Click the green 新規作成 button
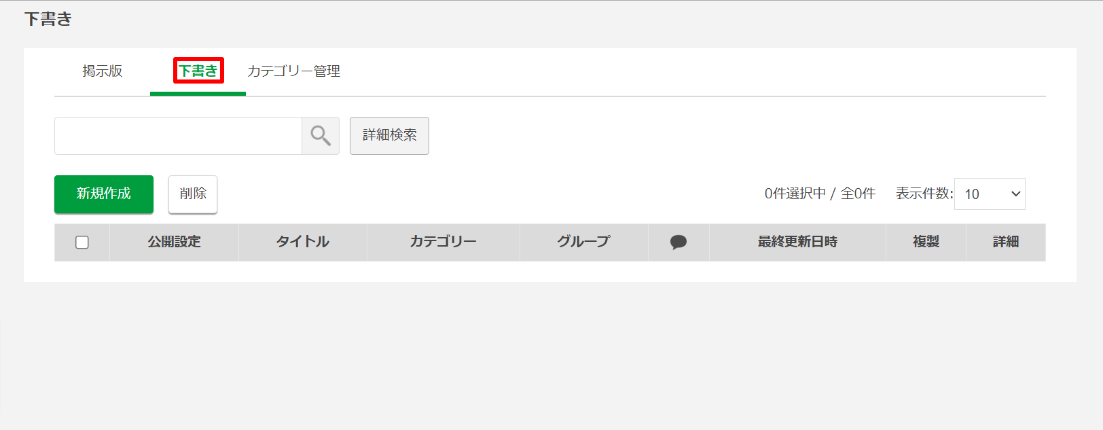This screenshot has width=1103, height=430. point(104,194)
